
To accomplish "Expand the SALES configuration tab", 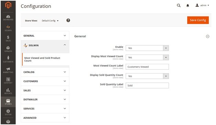I will pos(45,90).
